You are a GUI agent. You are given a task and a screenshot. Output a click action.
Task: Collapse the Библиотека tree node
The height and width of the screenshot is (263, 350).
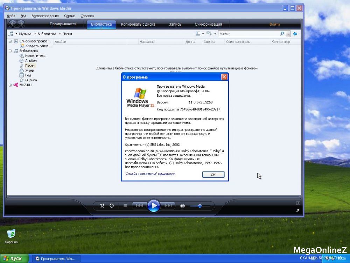point(10,51)
